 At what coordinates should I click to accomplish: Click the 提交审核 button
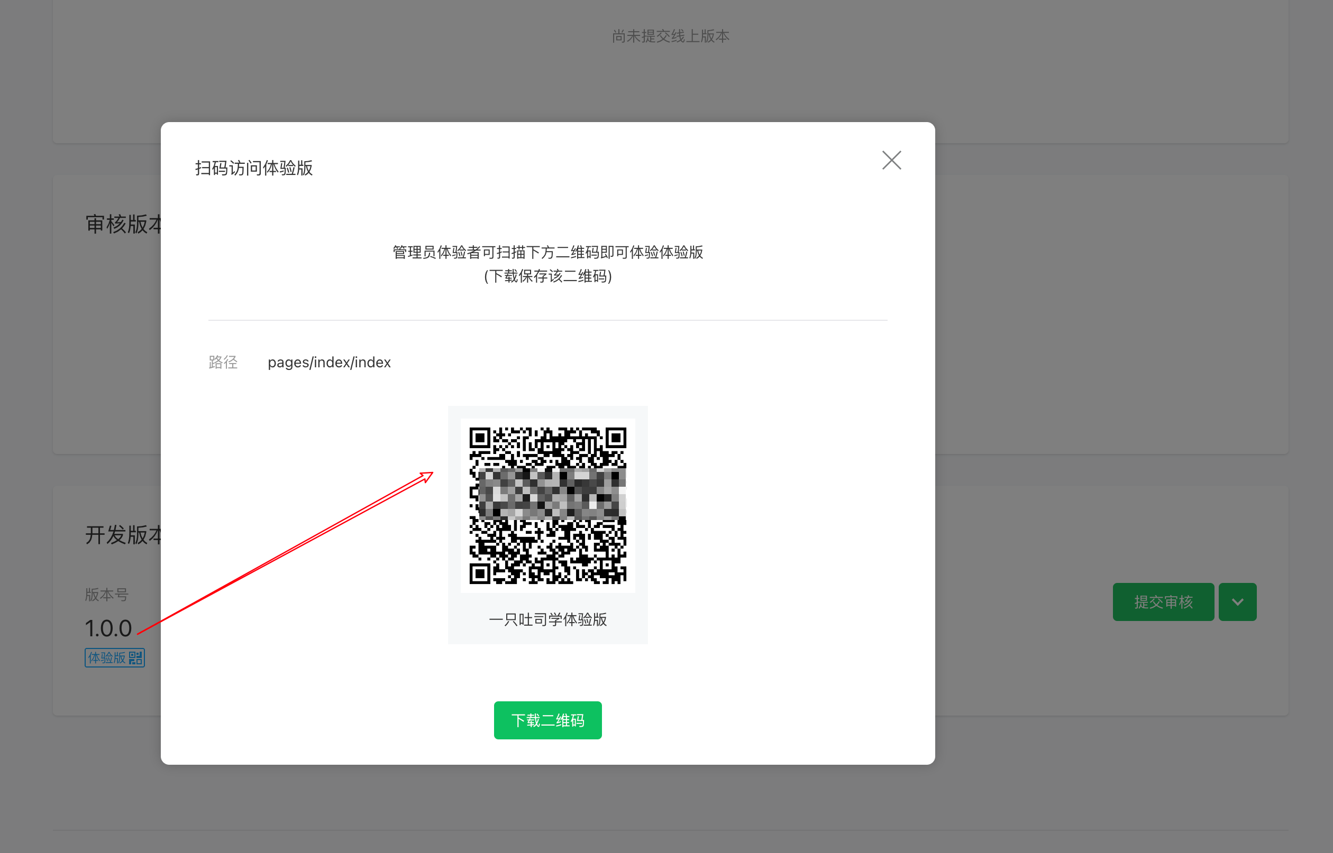coord(1163,601)
